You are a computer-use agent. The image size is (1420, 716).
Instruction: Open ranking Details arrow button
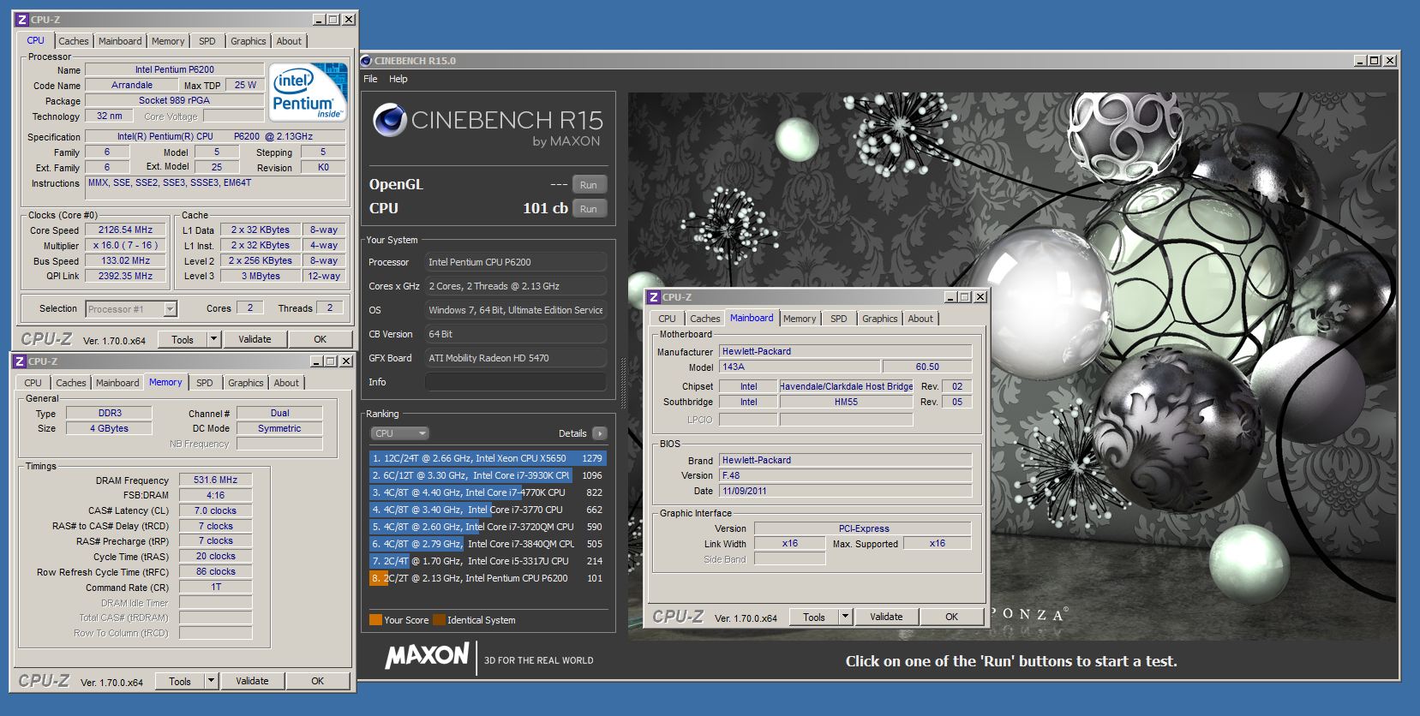tap(600, 433)
